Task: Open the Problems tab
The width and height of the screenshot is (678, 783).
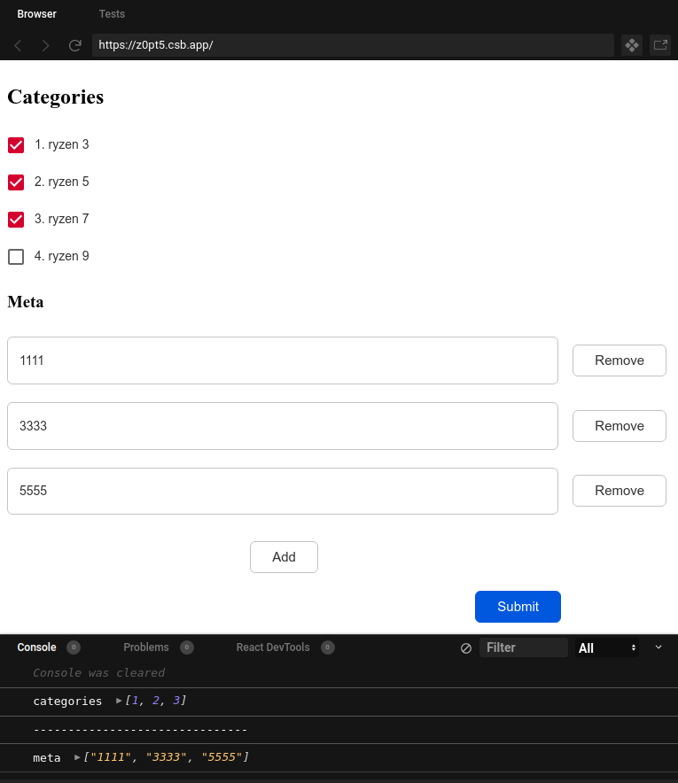Action: (x=146, y=647)
